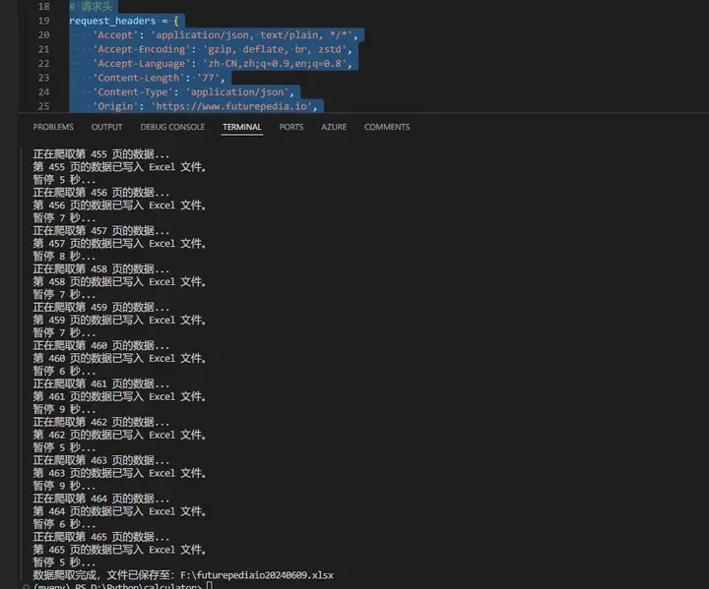Click terminal line 暂停 8 秒
Image resolution: width=709 pixels, height=589 pixels.
point(64,256)
